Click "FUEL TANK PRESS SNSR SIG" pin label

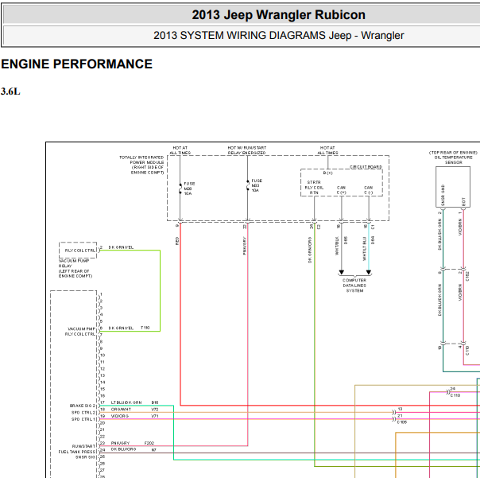point(77,454)
